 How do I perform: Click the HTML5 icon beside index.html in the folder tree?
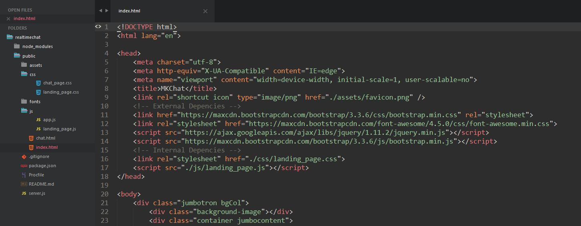31,147
